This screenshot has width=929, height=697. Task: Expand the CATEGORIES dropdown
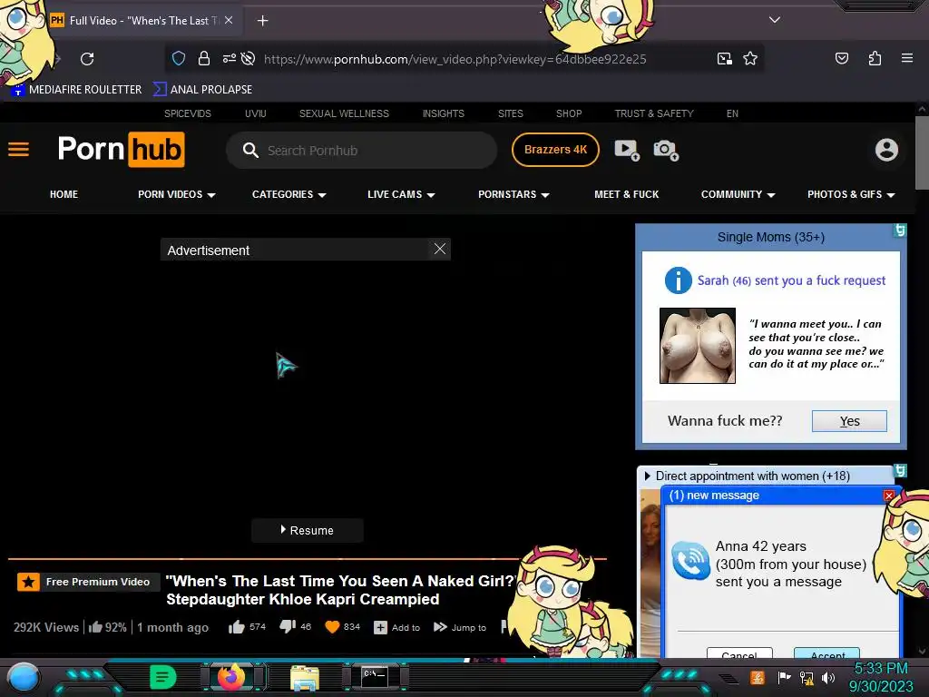(289, 194)
